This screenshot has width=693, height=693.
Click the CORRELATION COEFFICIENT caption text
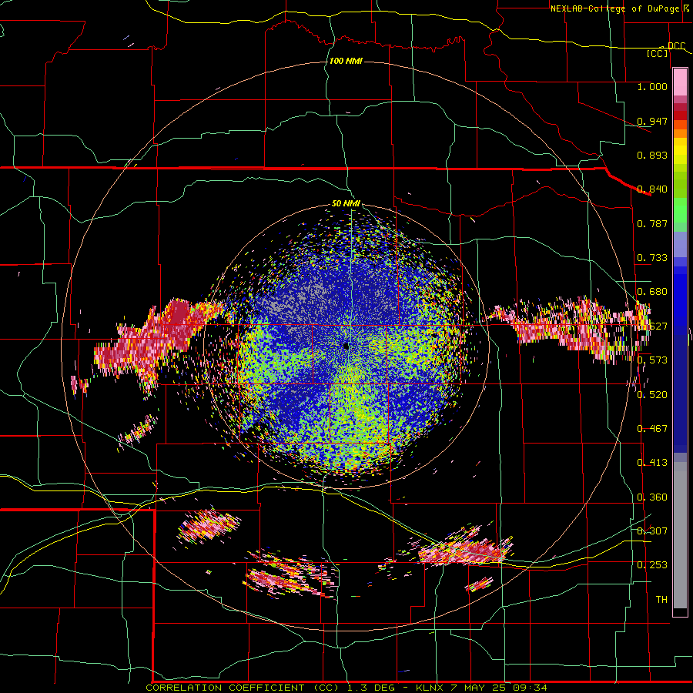pyautogui.click(x=225, y=688)
